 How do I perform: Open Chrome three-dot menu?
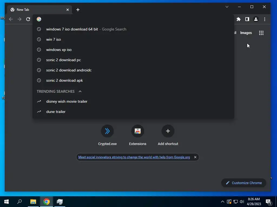tap(265, 19)
